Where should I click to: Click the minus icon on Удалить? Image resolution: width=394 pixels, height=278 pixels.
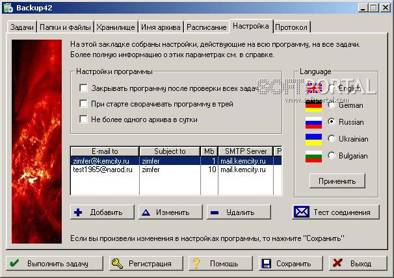[215, 212]
